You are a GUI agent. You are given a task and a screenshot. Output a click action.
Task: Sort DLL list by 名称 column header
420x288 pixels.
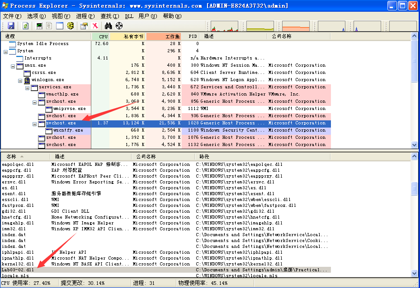(25, 156)
